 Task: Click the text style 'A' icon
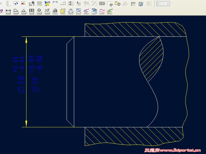[79, 4]
